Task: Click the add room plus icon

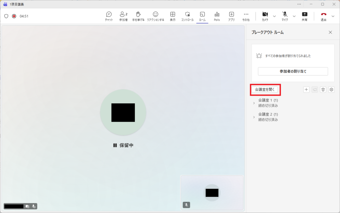Action: click(x=306, y=89)
